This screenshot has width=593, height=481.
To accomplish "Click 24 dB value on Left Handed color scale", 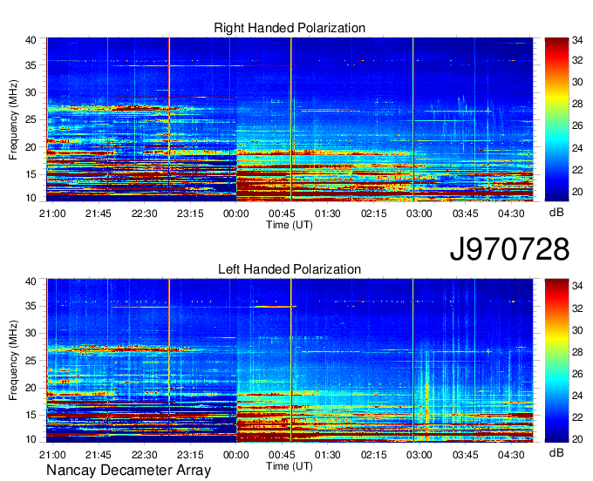I will (577, 396).
